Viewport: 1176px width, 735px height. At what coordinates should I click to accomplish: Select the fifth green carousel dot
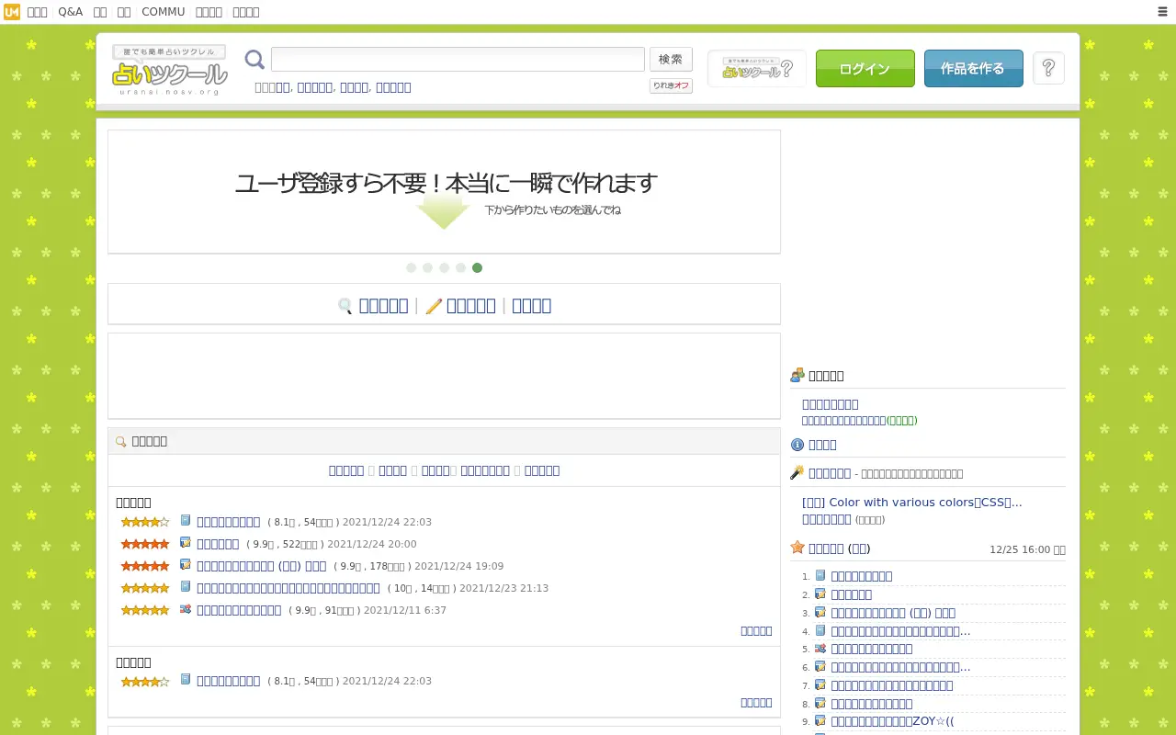pos(477,267)
